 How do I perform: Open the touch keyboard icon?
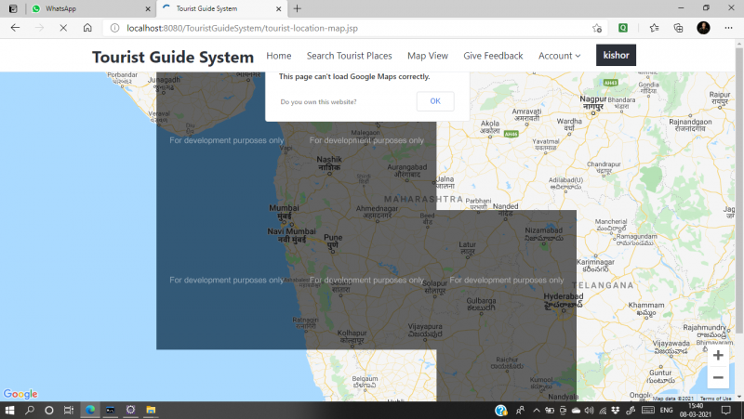[648, 411]
